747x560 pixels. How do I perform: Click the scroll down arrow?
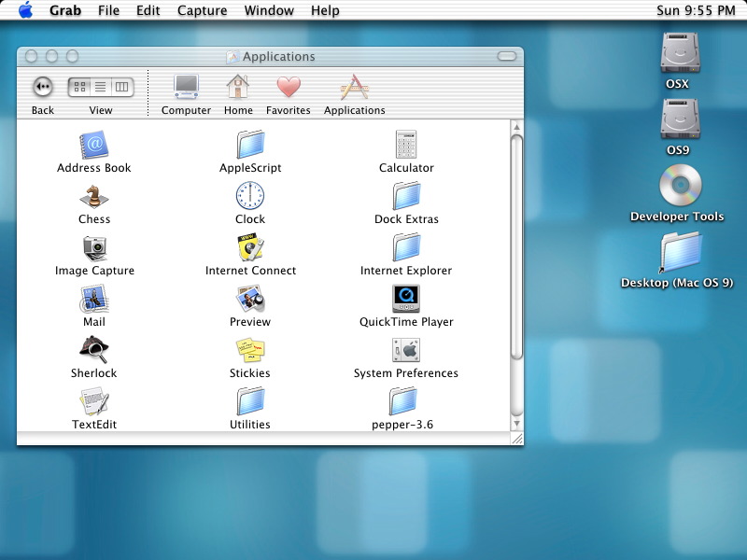(x=516, y=424)
